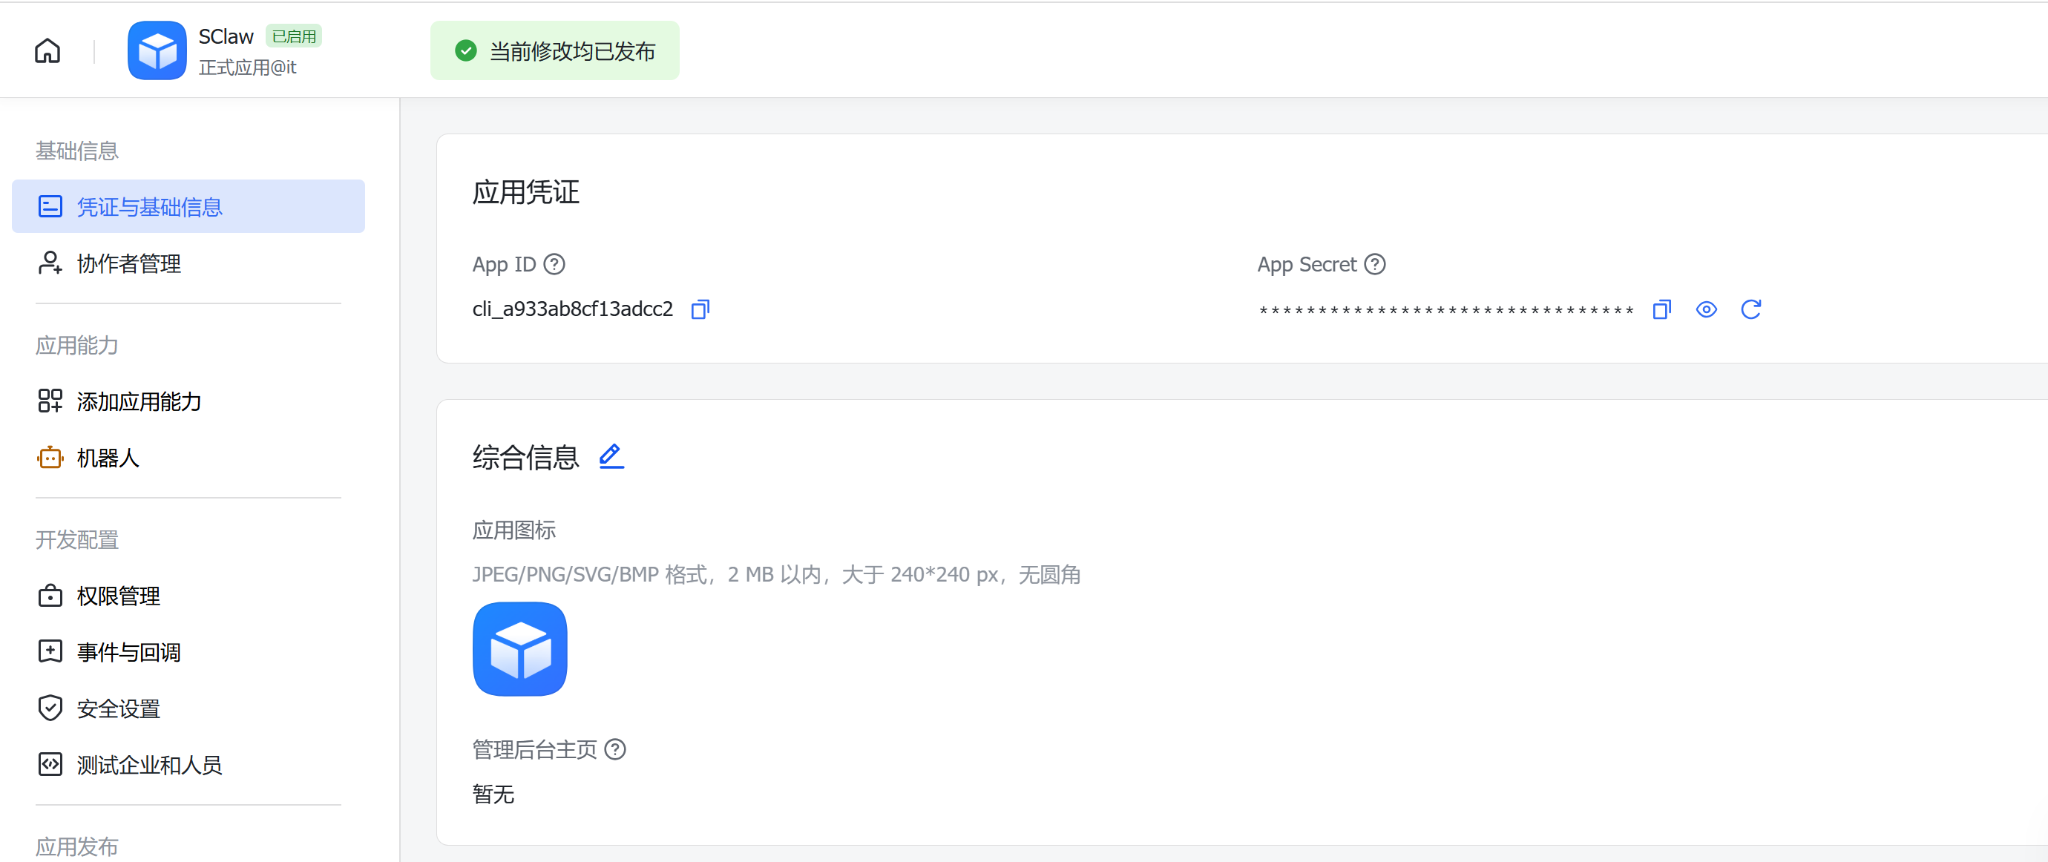Go to 测试企业和人员
The width and height of the screenshot is (2048, 862).
pyautogui.click(x=148, y=764)
